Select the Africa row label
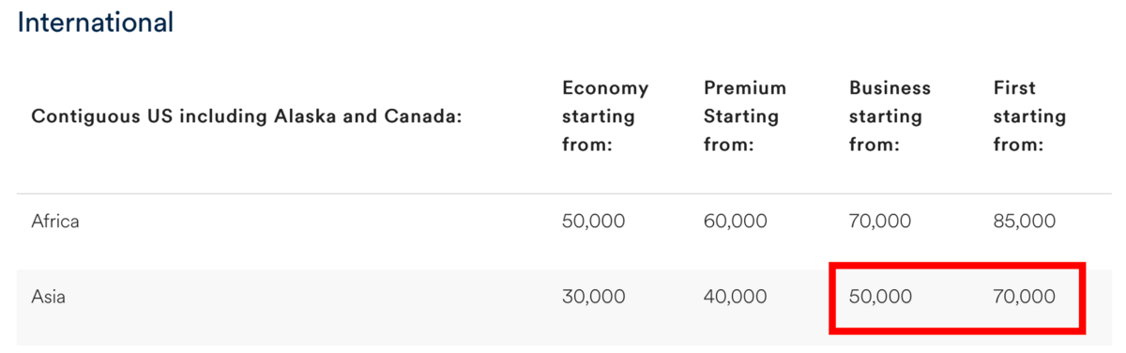The image size is (1126, 353). click(x=55, y=223)
